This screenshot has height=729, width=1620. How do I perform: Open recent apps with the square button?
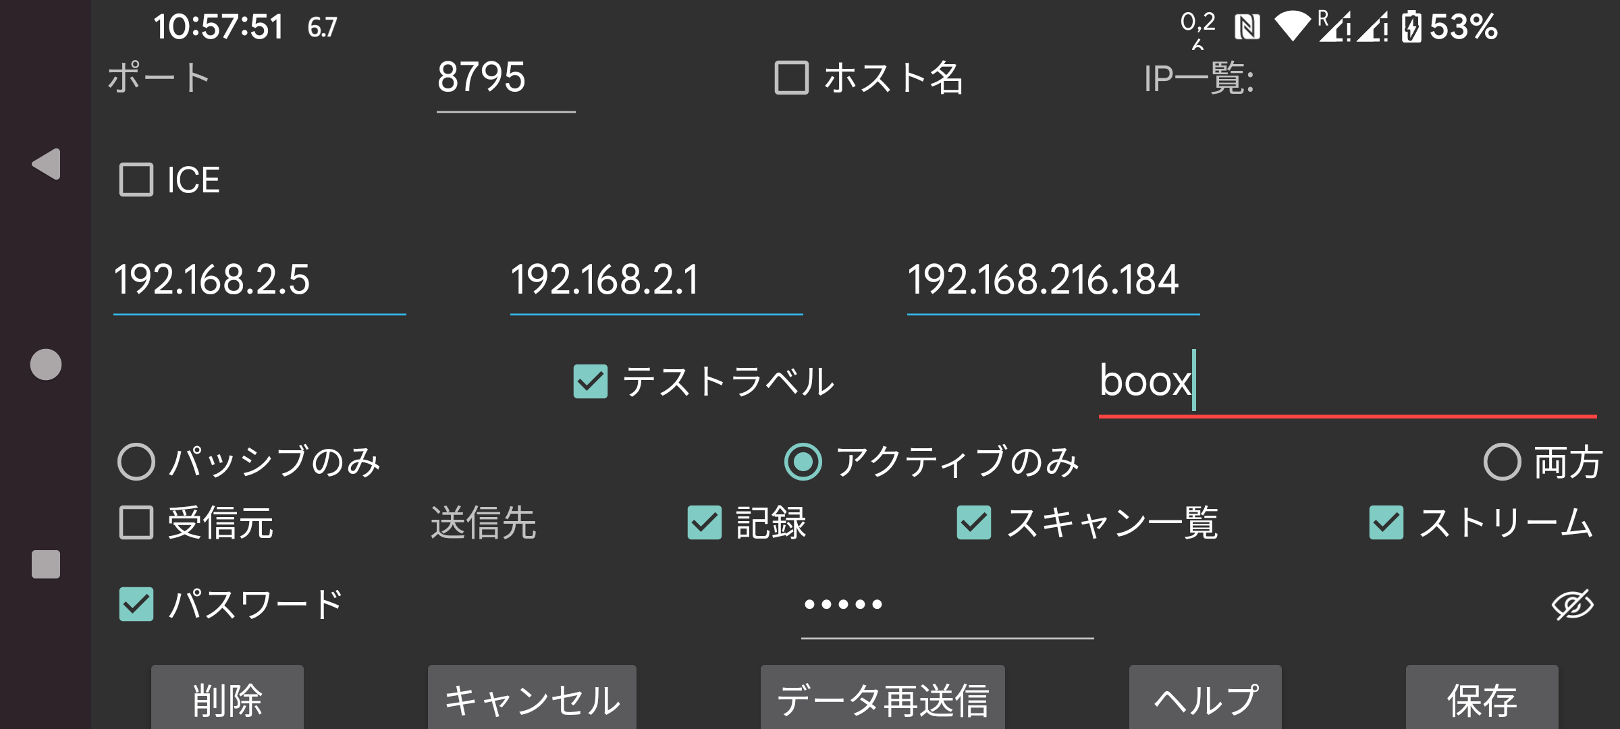click(45, 562)
